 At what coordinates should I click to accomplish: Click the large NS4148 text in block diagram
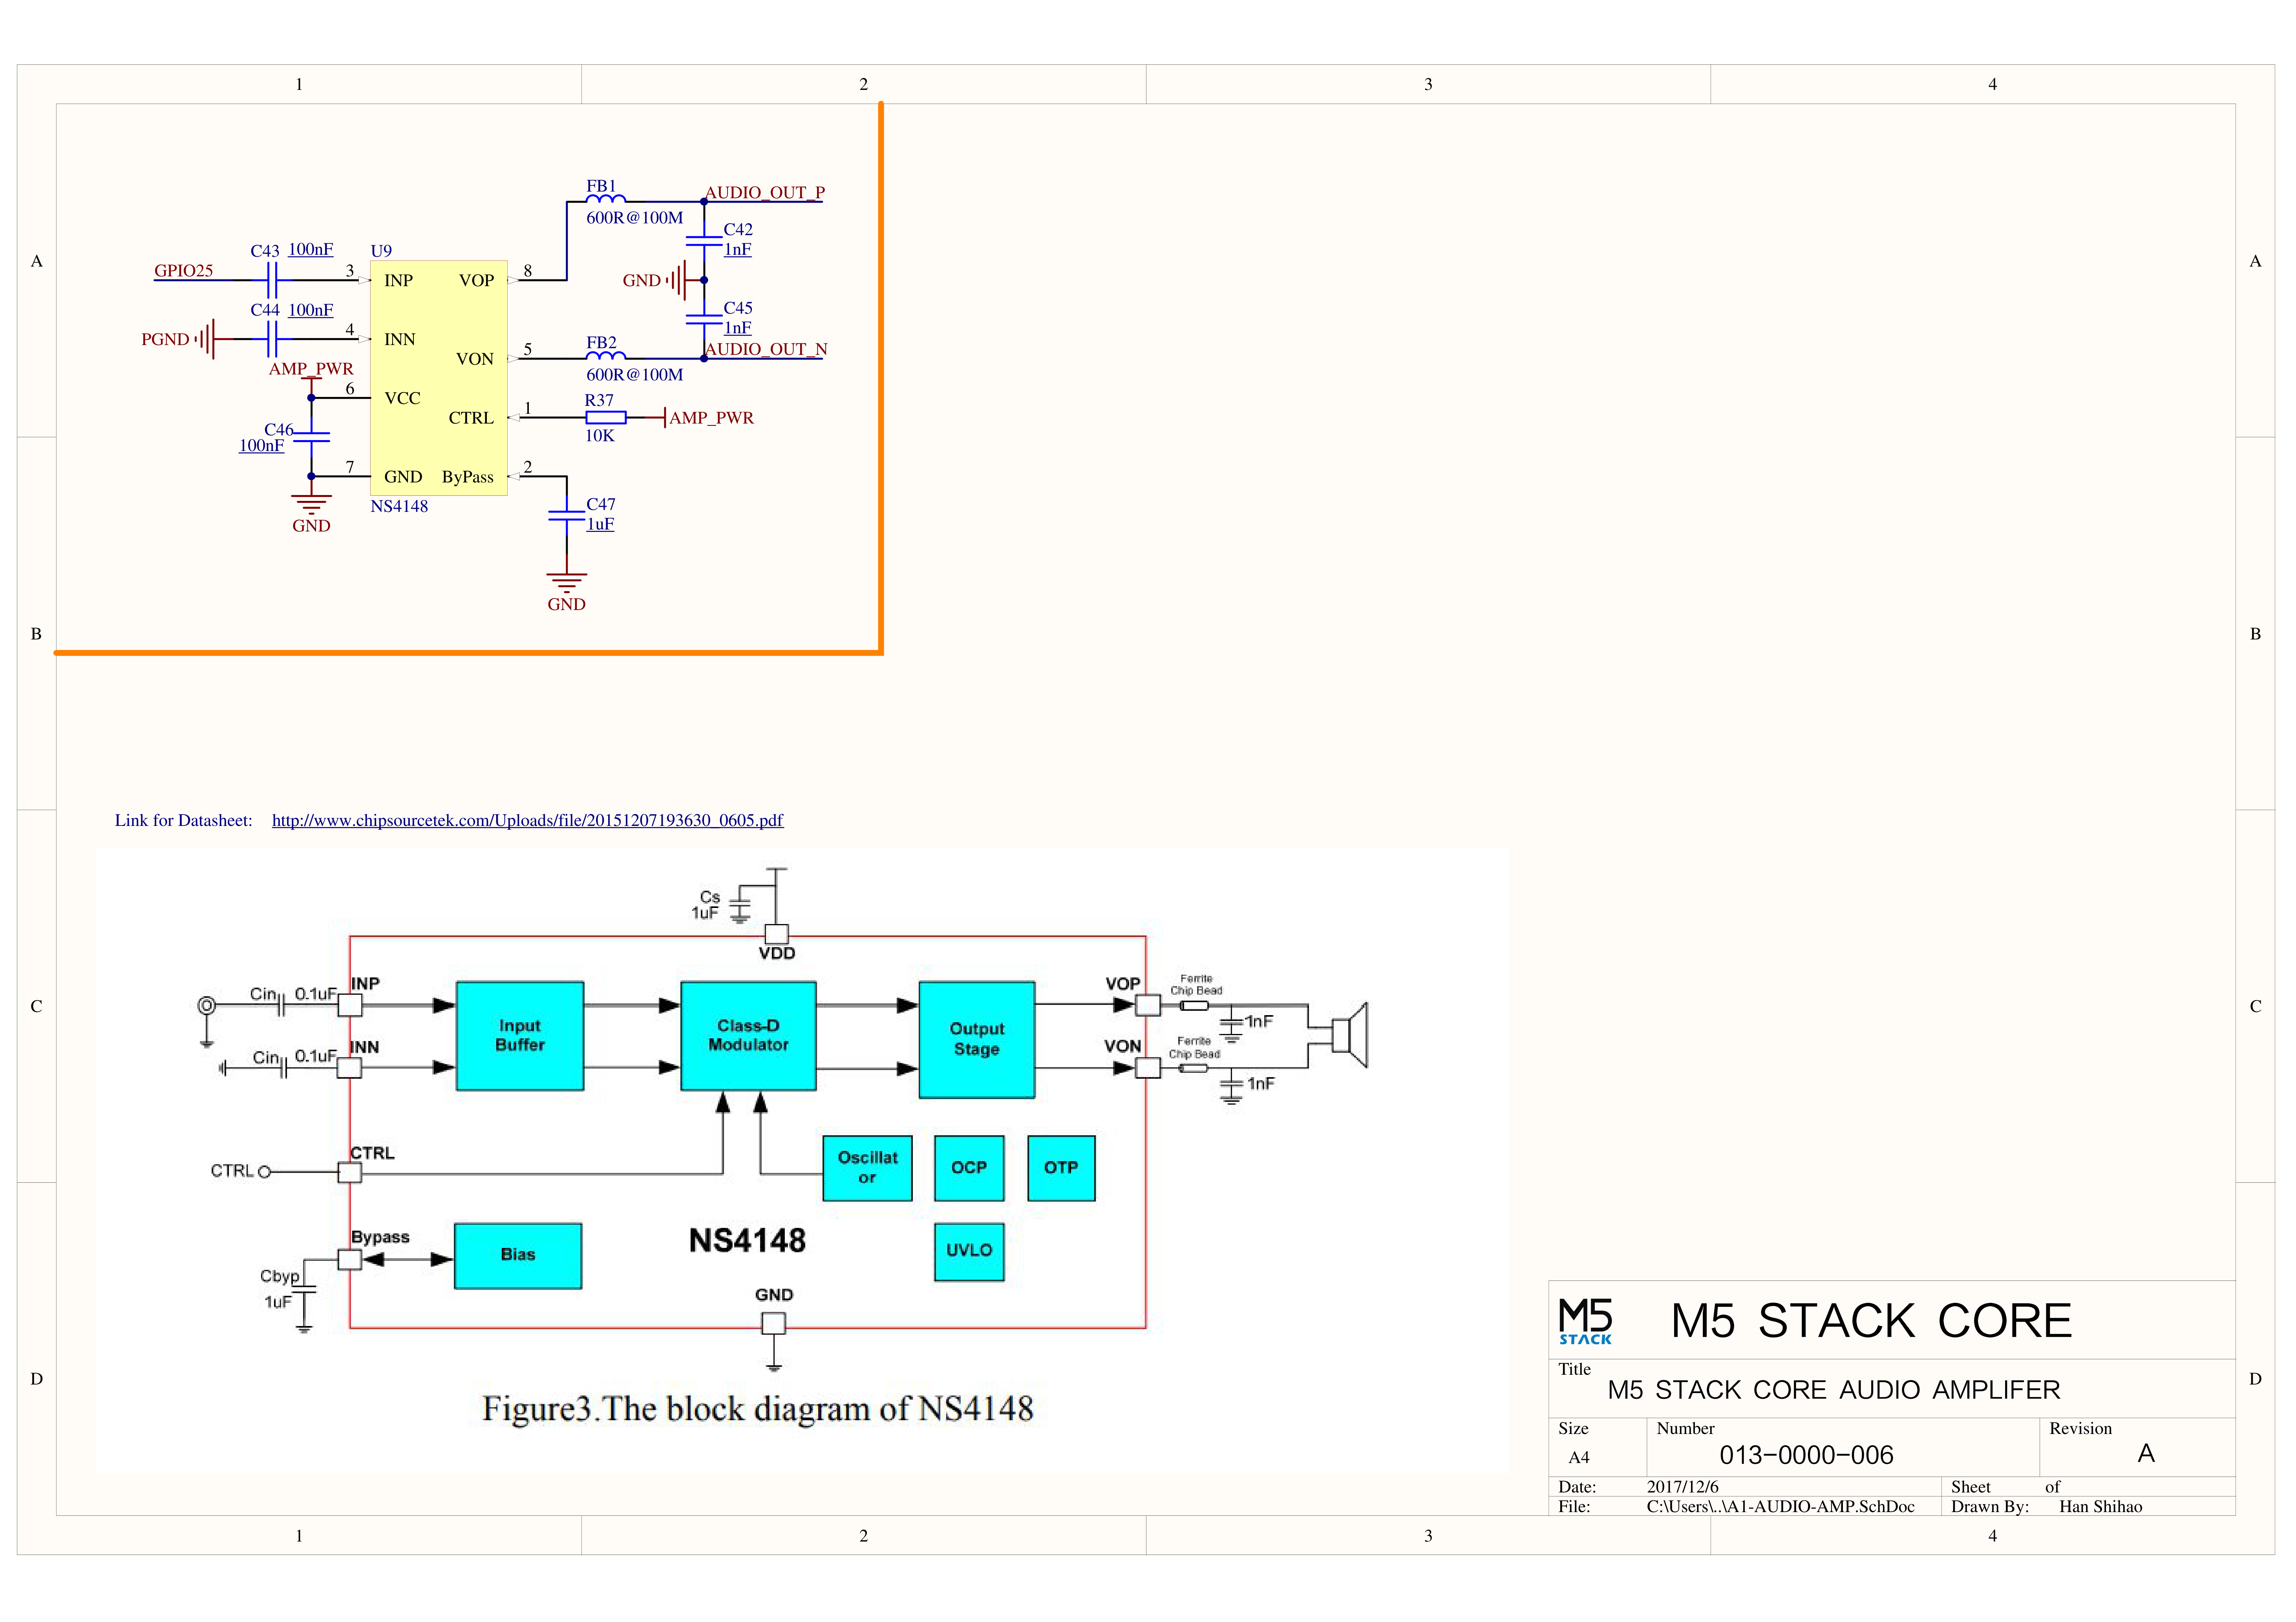click(747, 1241)
